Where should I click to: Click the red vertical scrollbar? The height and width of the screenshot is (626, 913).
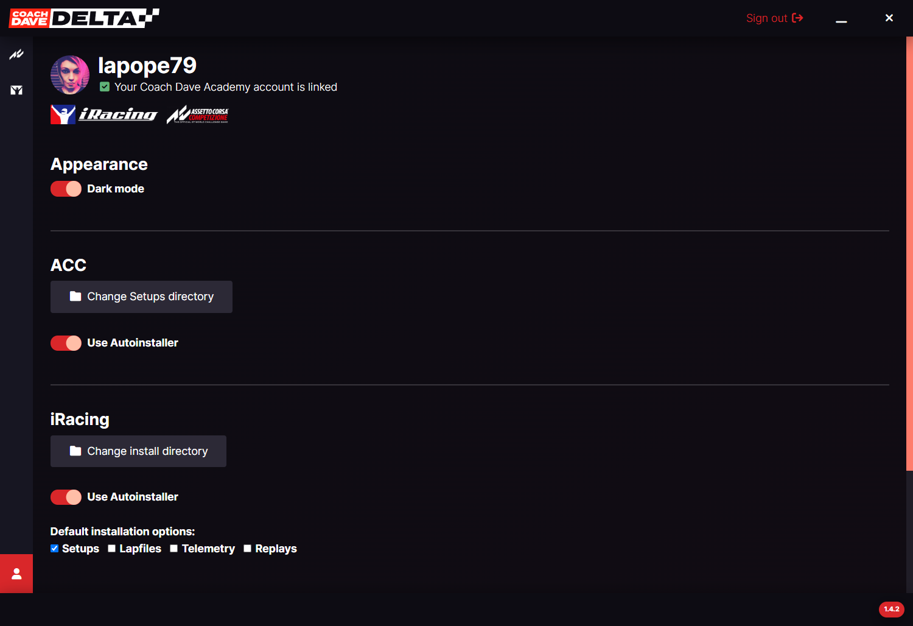[x=909, y=253]
